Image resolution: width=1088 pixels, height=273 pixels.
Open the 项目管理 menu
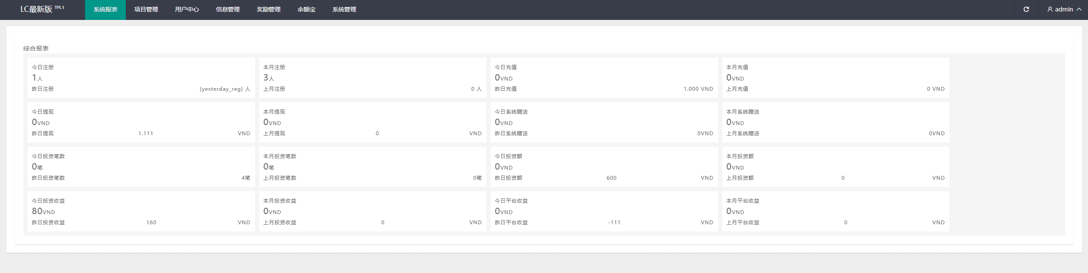146,9
